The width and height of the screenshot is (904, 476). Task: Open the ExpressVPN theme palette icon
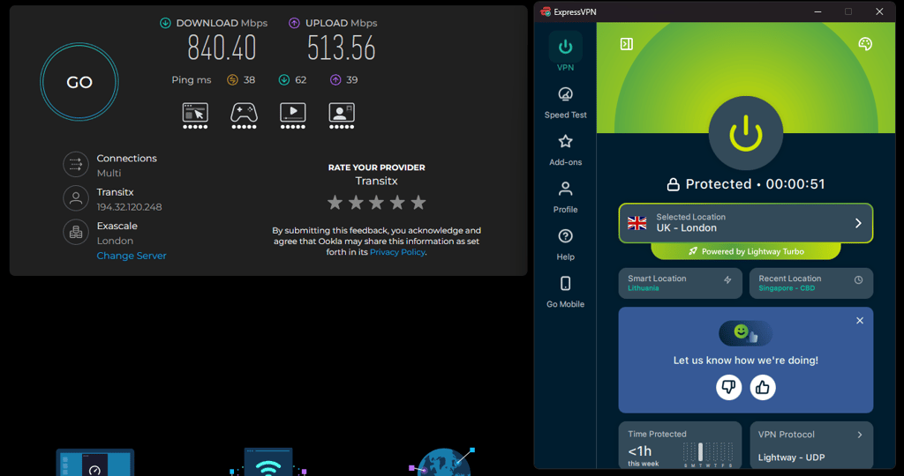(865, 44)
